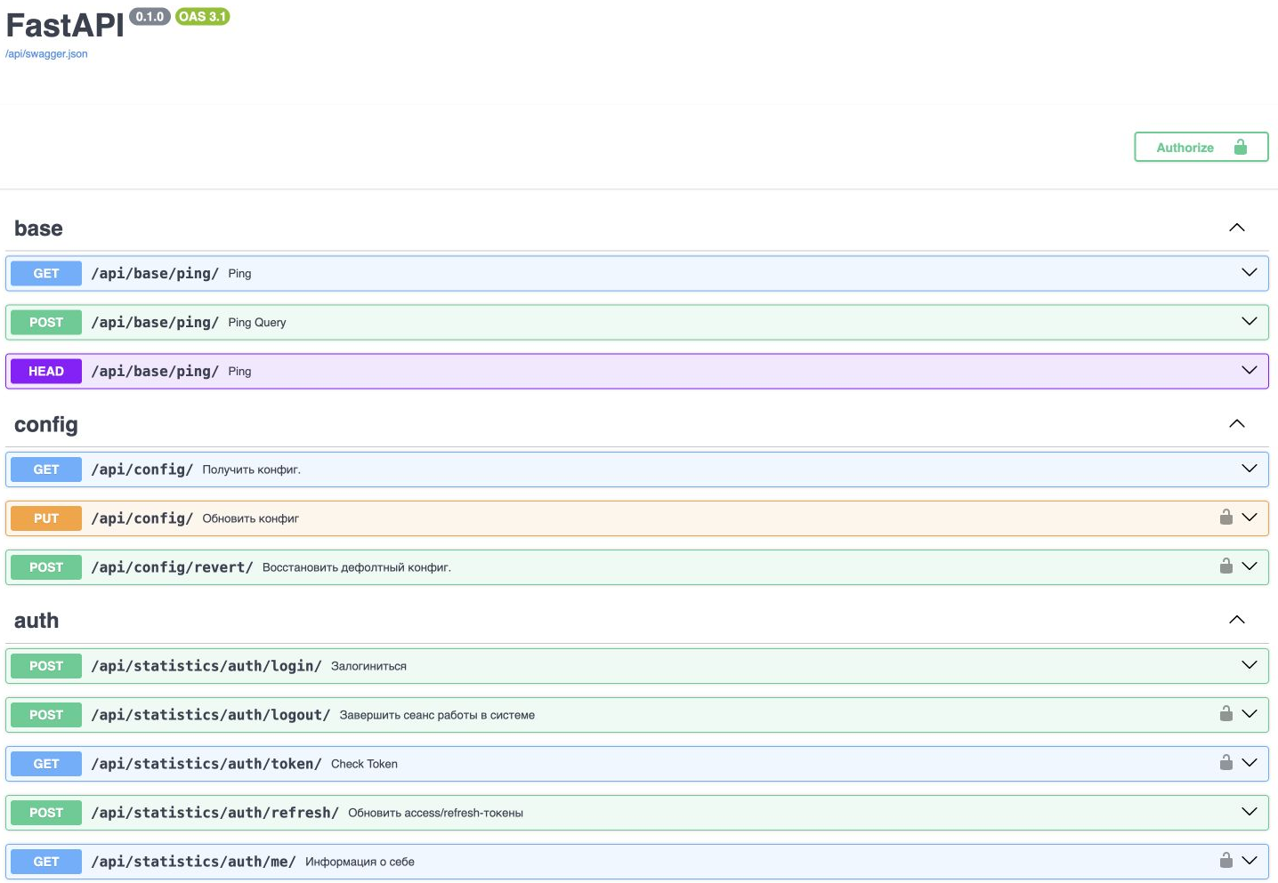Viewport: 1278px width, 883px height.
Task: Click the 'auth' section title
Action: pos(36,621)
